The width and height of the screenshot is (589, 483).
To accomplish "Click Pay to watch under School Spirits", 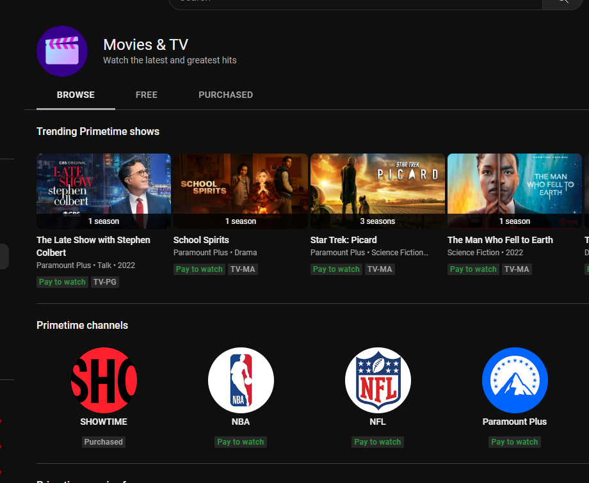I will click(x=200, y=269).
